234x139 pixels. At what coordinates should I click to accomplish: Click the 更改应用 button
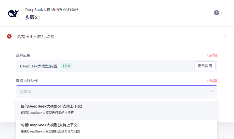[205, 66]
